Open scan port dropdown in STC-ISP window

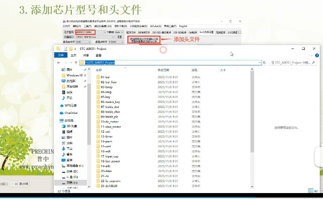(113, 37)
